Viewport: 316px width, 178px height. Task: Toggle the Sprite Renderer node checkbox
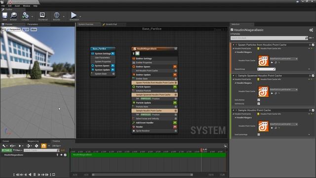point(176,131)
